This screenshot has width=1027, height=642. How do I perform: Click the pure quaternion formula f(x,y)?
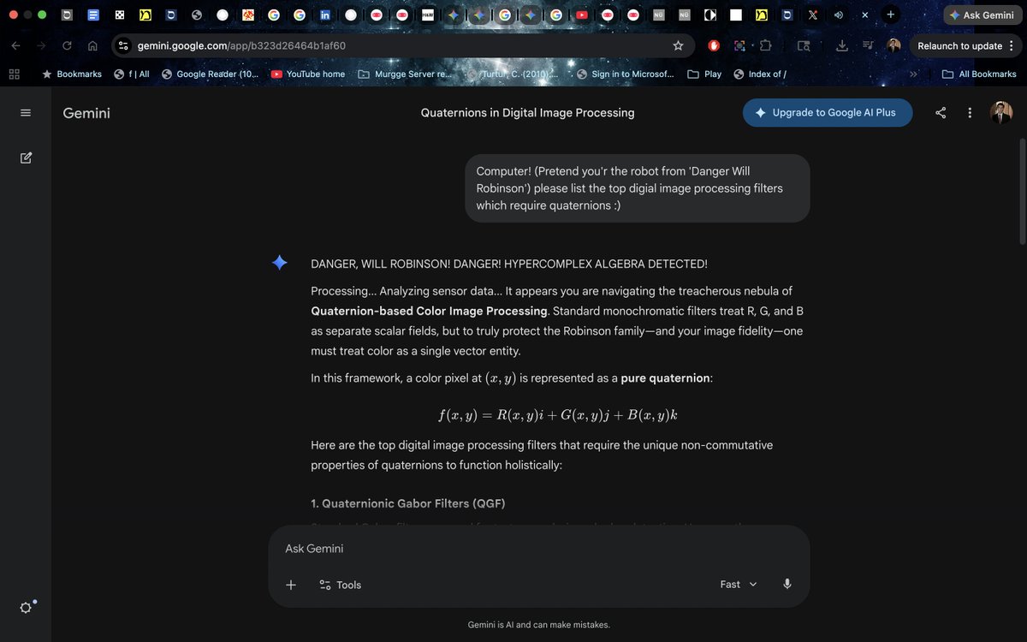tap(557, 415)
